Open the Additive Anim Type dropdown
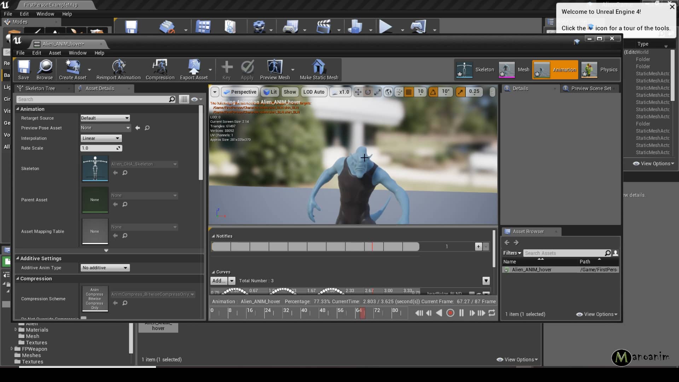The image size is (679, 382). (x=104, y=268)
